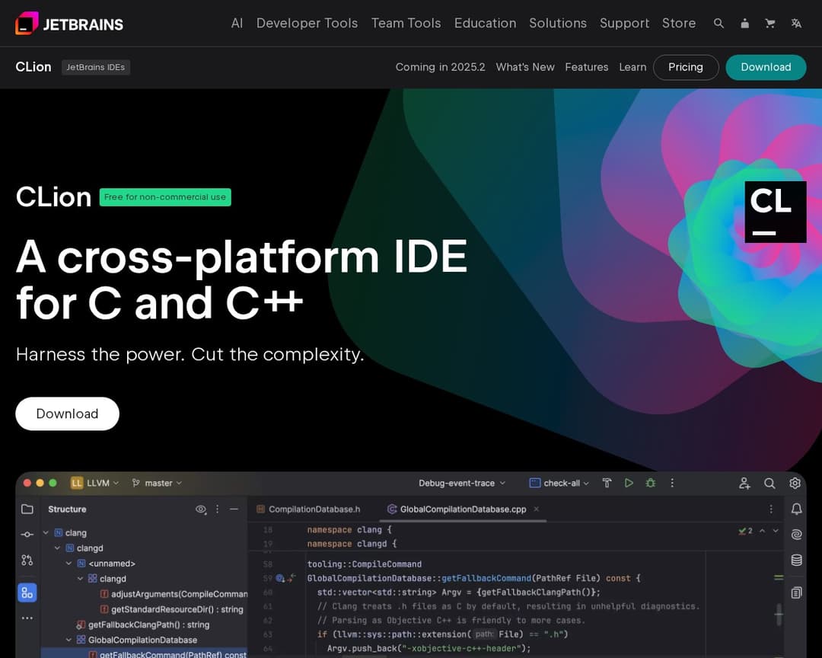This screenshot has height=658, width=822.
Task: Collapse the clangd namespace node
Action: point(57,548)
